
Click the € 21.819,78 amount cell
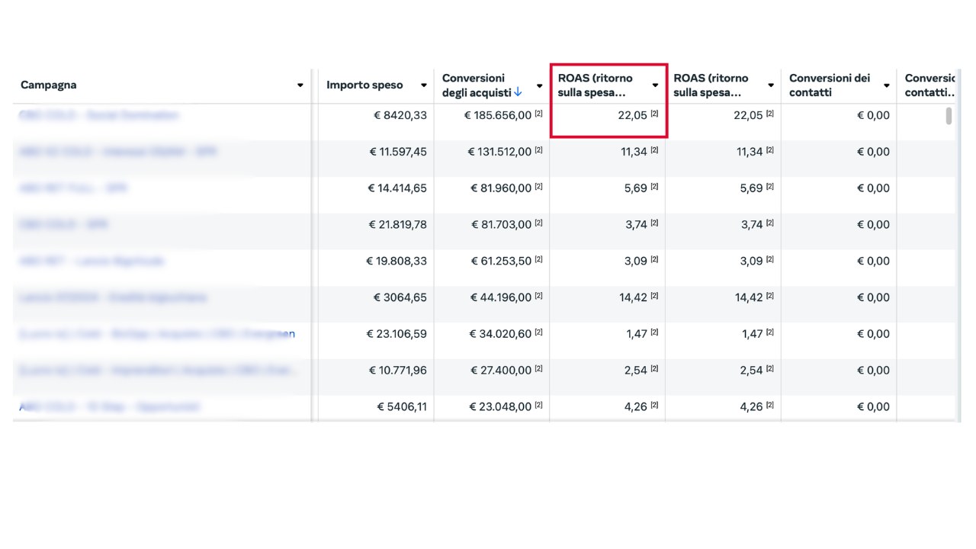(x=398, y=224)
